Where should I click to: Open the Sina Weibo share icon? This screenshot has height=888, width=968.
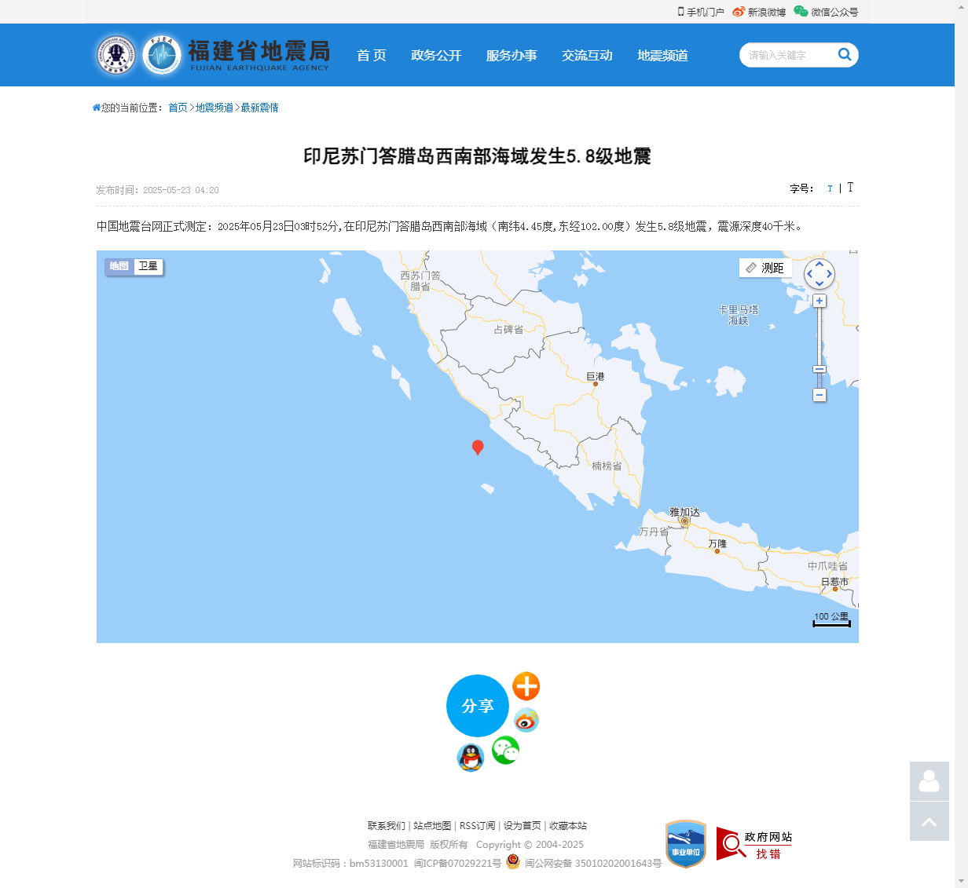click(526, 720)
